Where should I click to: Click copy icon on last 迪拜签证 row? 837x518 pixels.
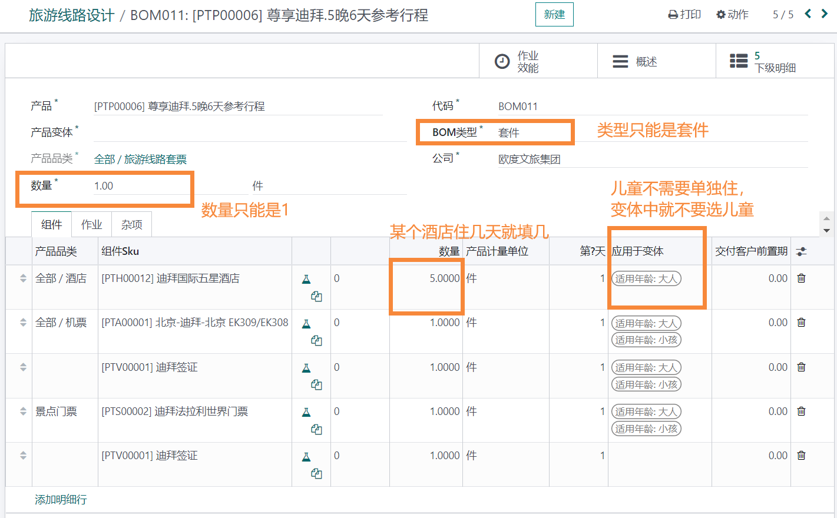[x=316, y=474]
